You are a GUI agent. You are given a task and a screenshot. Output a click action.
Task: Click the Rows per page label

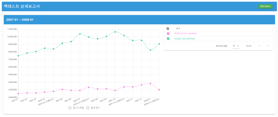tap(222, 46)
